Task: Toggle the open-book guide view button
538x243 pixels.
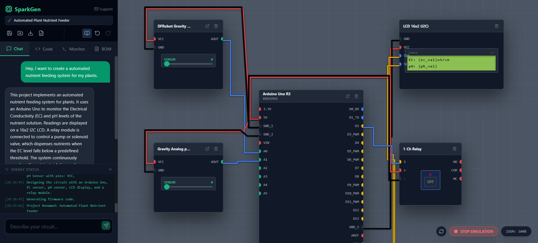Action: [x=87, y=33]
